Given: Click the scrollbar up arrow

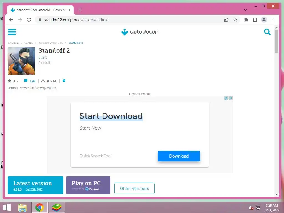Looking at the screenshot, I should coord(277,27).
